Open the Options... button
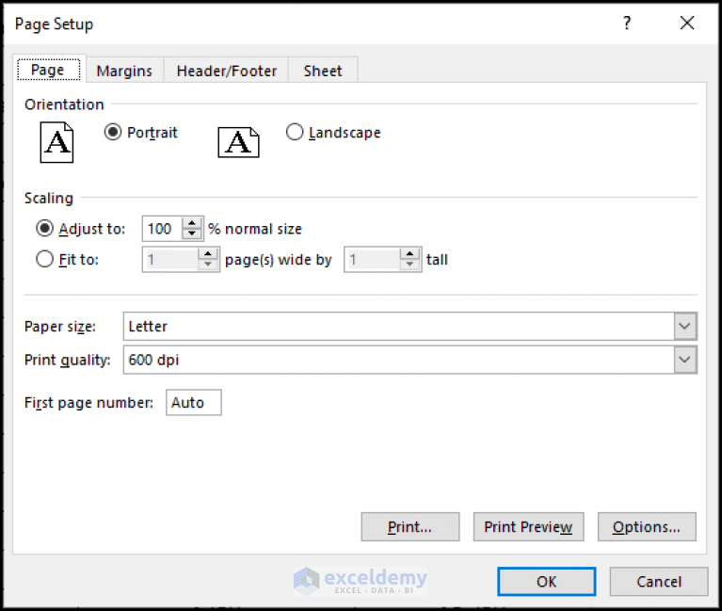The image size is (722, 611). click(647, 526)
